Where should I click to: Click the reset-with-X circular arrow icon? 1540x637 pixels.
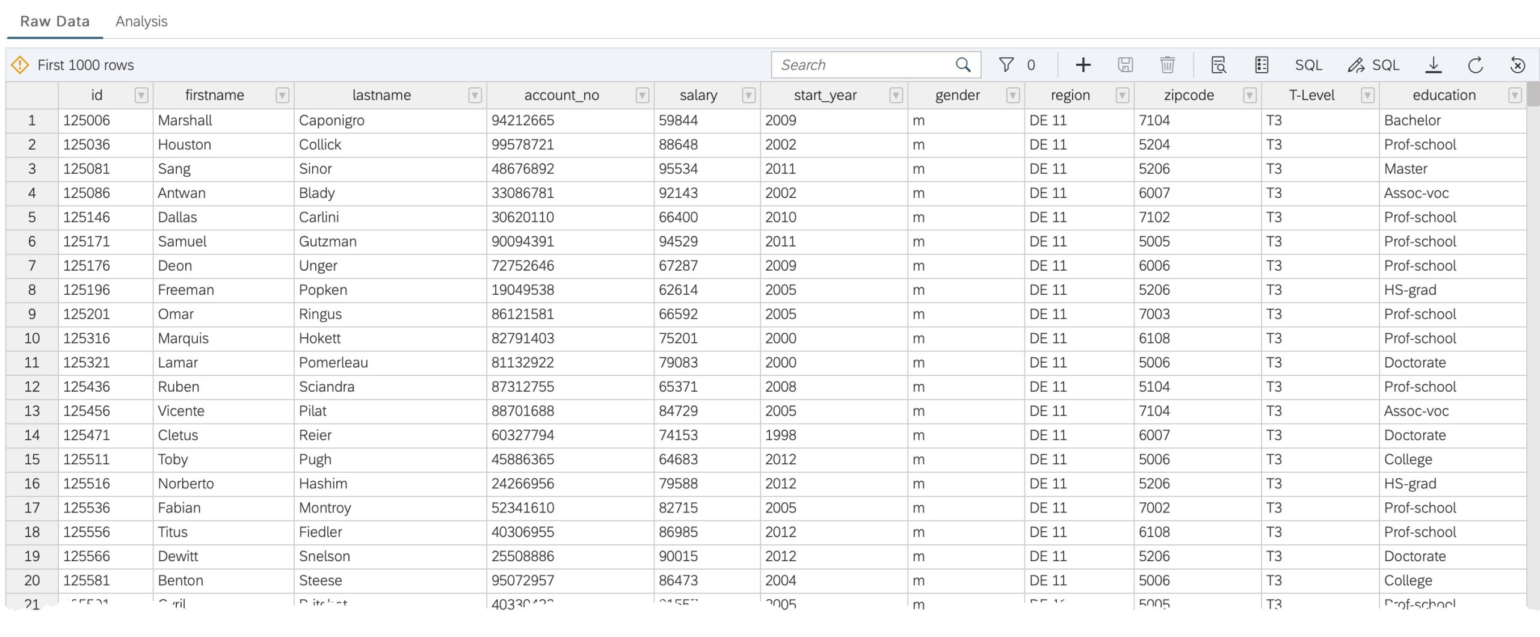[1517, 65]
